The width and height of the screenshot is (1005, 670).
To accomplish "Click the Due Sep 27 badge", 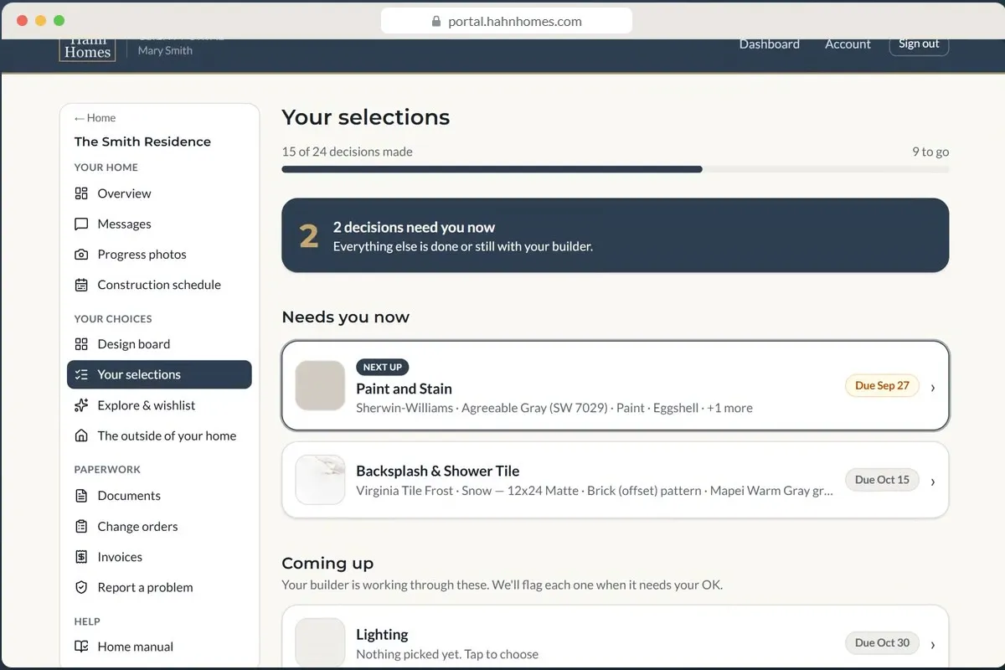I will 882,386.
